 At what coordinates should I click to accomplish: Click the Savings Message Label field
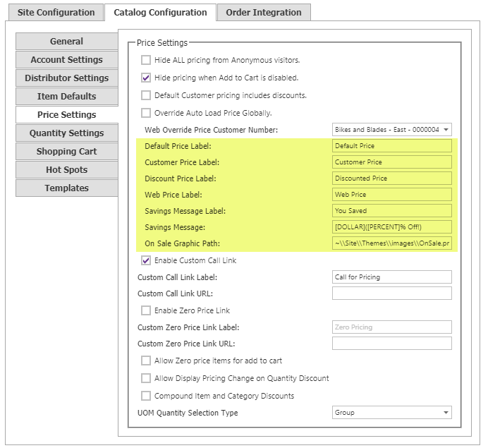[x=392, y=211]
